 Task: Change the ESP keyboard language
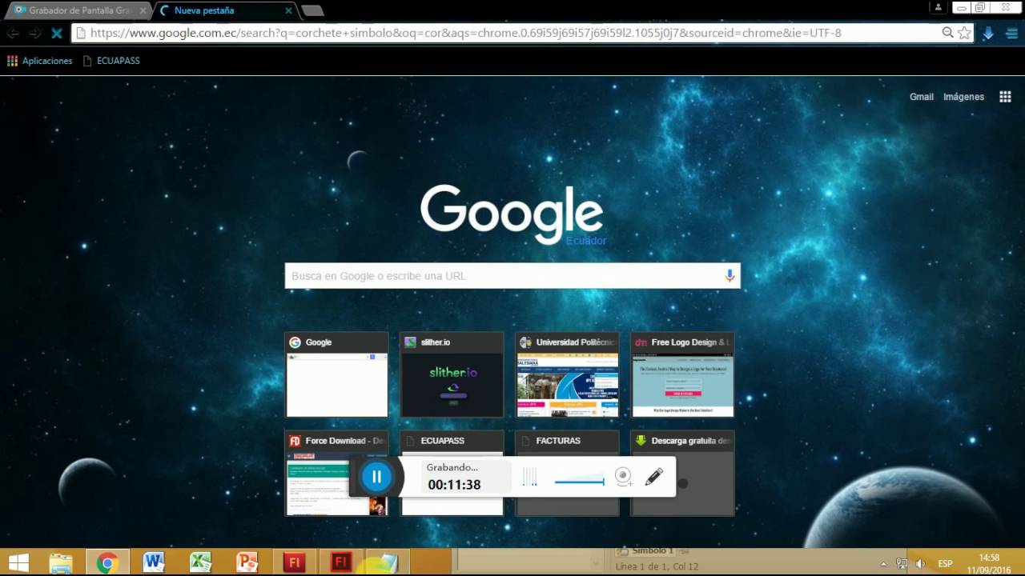[945, 563]
